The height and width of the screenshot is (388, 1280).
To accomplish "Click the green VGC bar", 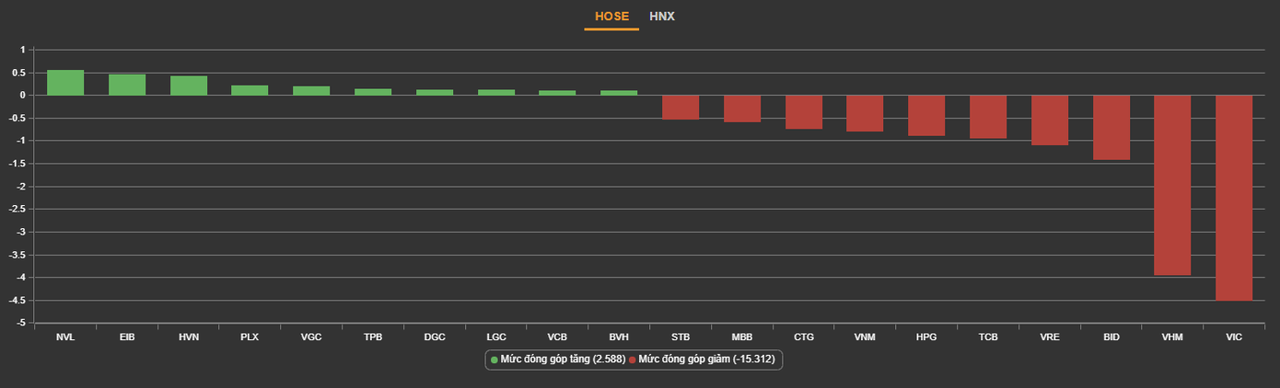I will pos(311,90).
